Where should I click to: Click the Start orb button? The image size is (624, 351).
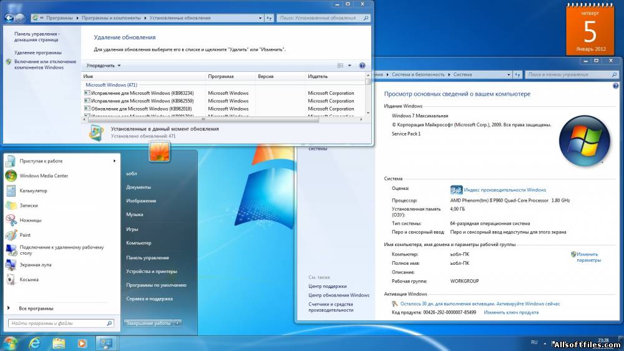[x=11, y=343]
